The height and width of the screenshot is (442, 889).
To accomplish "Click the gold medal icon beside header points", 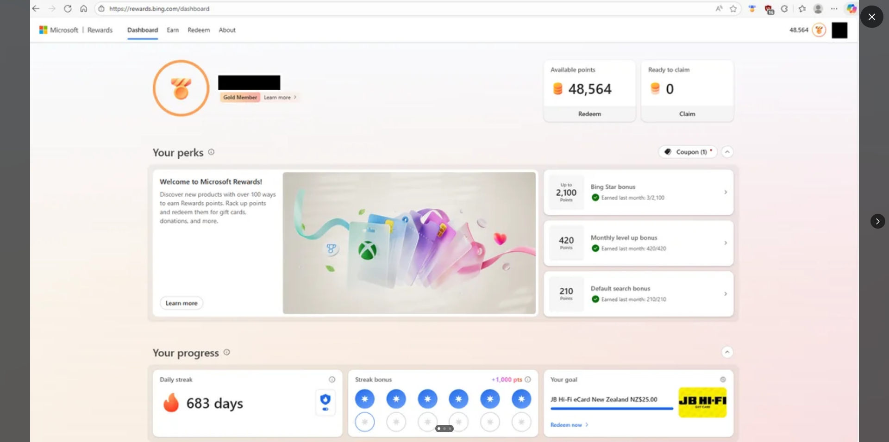I will [x=819, y=30].
